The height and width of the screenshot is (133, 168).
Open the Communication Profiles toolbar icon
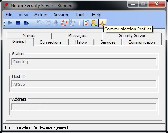[102, 23]
